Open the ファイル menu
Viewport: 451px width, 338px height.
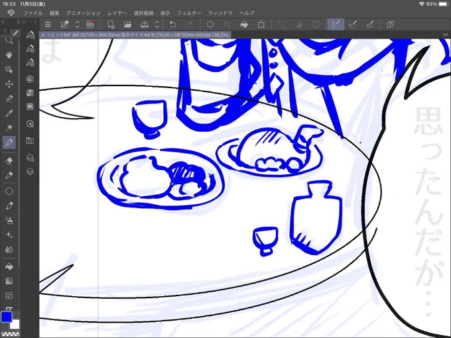pos(32,13)
